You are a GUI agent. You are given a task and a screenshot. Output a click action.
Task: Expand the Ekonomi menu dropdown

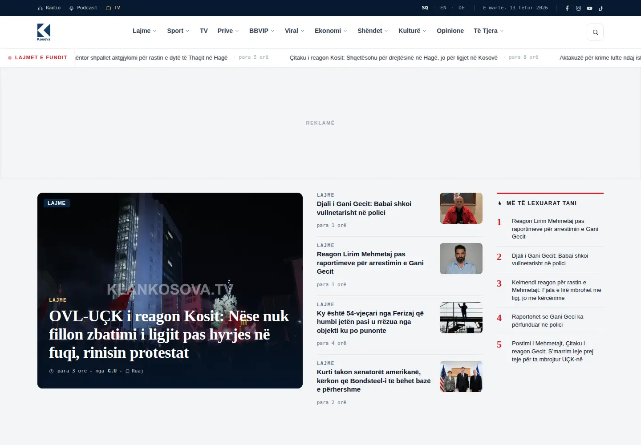[331, 31]
